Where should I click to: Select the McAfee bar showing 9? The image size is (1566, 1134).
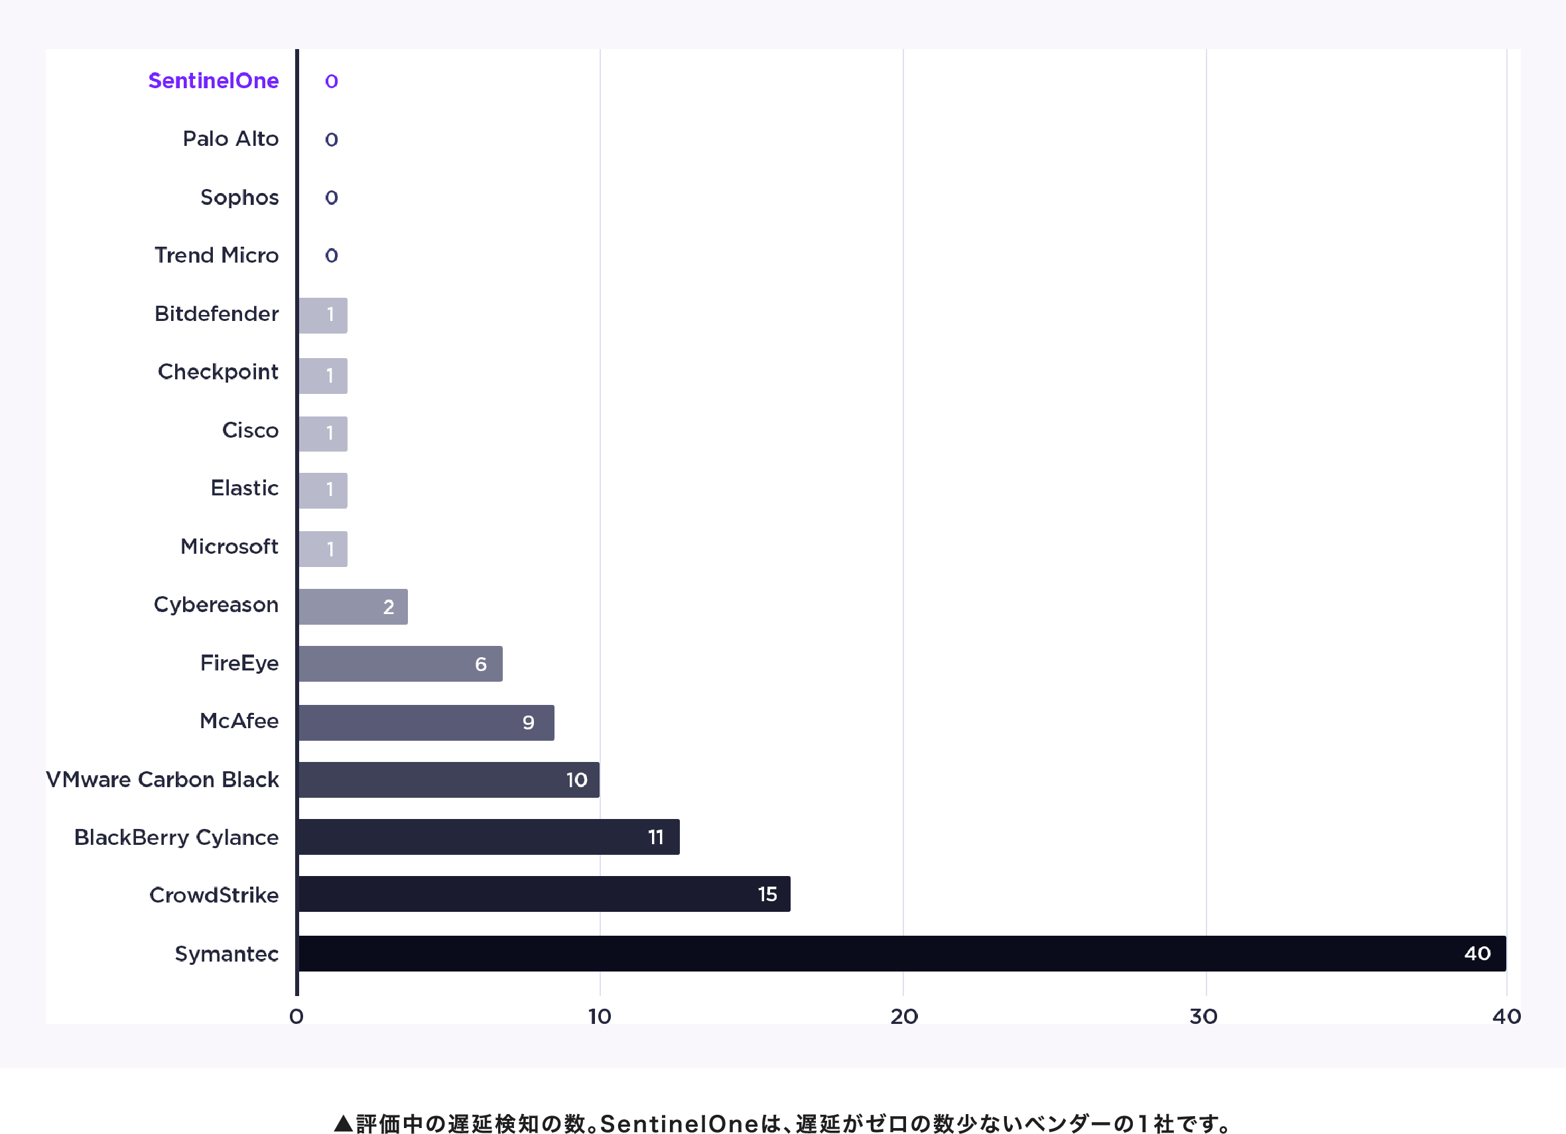point(426,723)
